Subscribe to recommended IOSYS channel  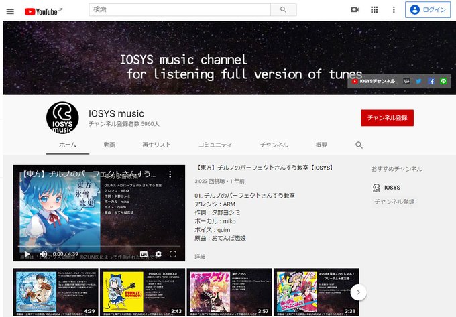394,202
